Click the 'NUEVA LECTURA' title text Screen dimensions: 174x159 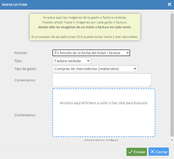coord(15,5)
